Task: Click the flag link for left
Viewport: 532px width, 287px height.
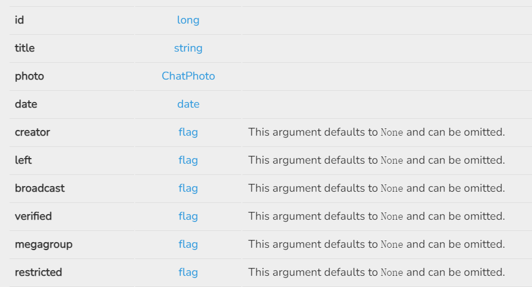Action: 188,160
